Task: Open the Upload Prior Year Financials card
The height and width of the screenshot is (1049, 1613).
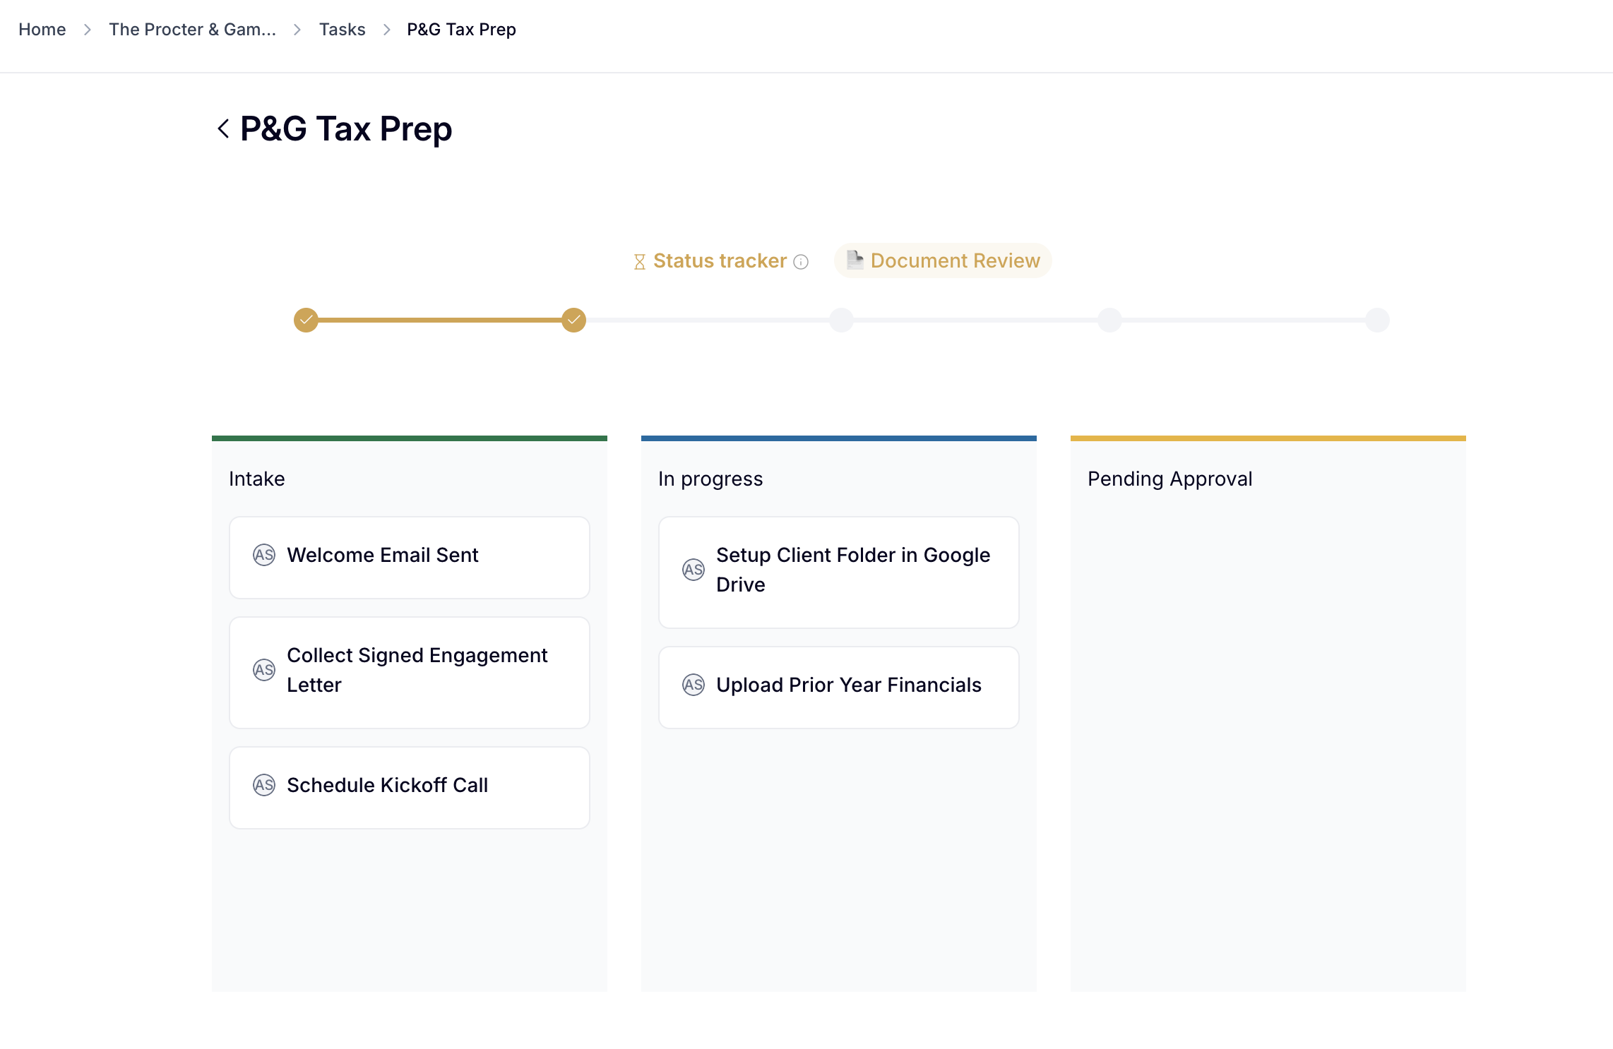Action: pyautogui.click(x=839, y=688)
